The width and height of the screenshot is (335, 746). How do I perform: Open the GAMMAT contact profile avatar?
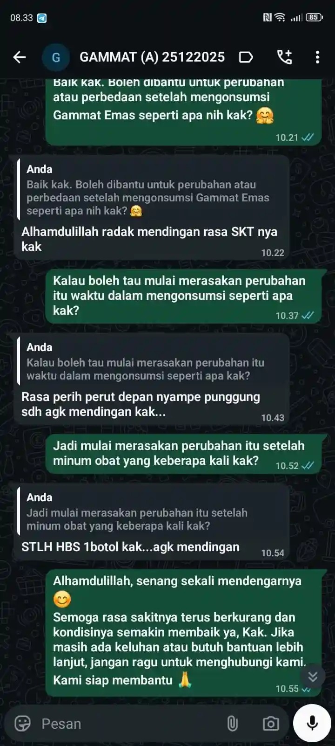[x=56, y=57]
